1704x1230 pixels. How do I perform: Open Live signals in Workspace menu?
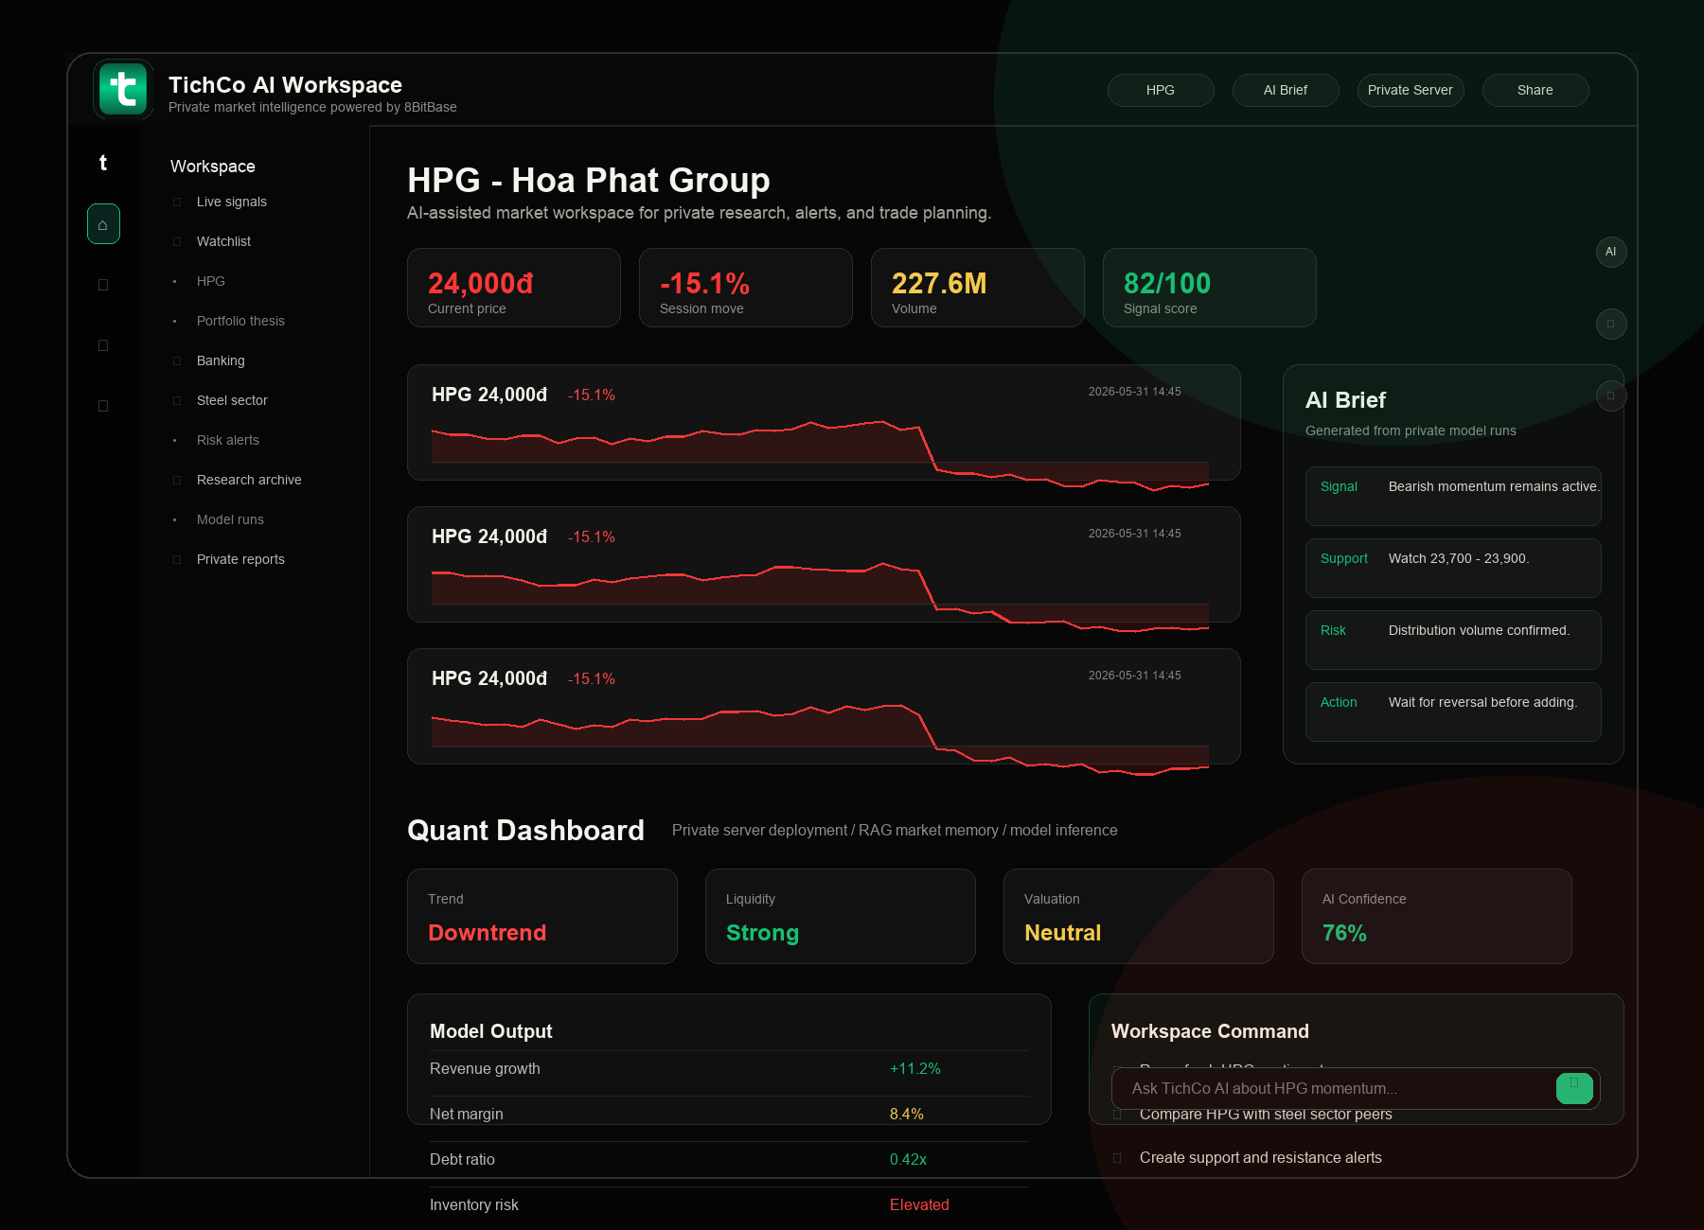[x=232, y=202]
